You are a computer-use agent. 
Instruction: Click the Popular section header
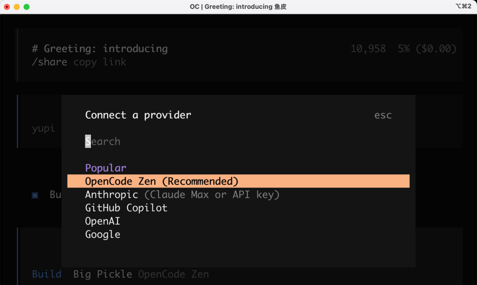(105, 168)
